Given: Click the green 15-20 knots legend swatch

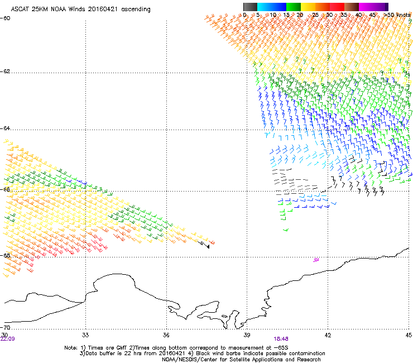Looking at the screenshot, I should tap(294, 7).
